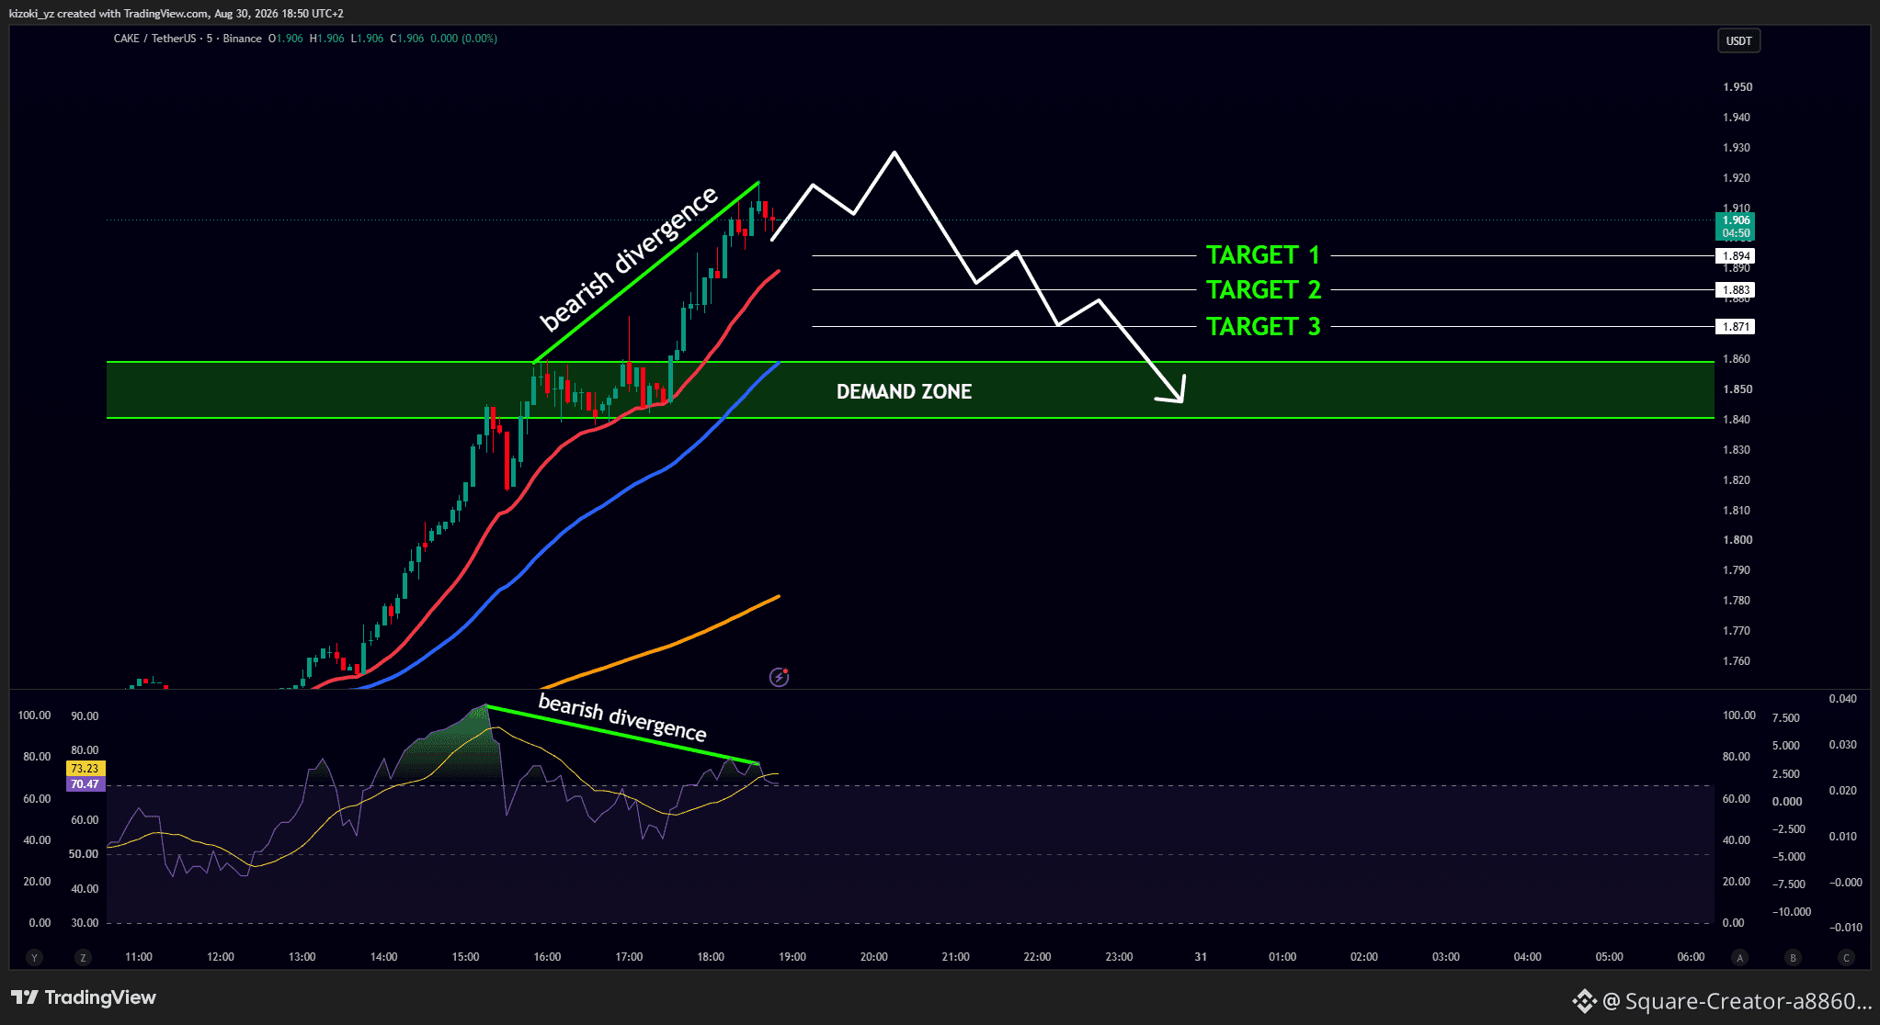Click the 1.950 price axis label
1880x1025 pixels.
[x=1738, y=87]
